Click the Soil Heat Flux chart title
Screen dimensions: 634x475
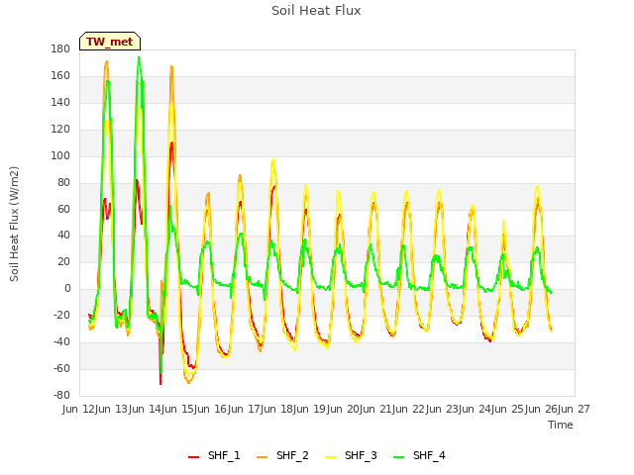(316, 11)
